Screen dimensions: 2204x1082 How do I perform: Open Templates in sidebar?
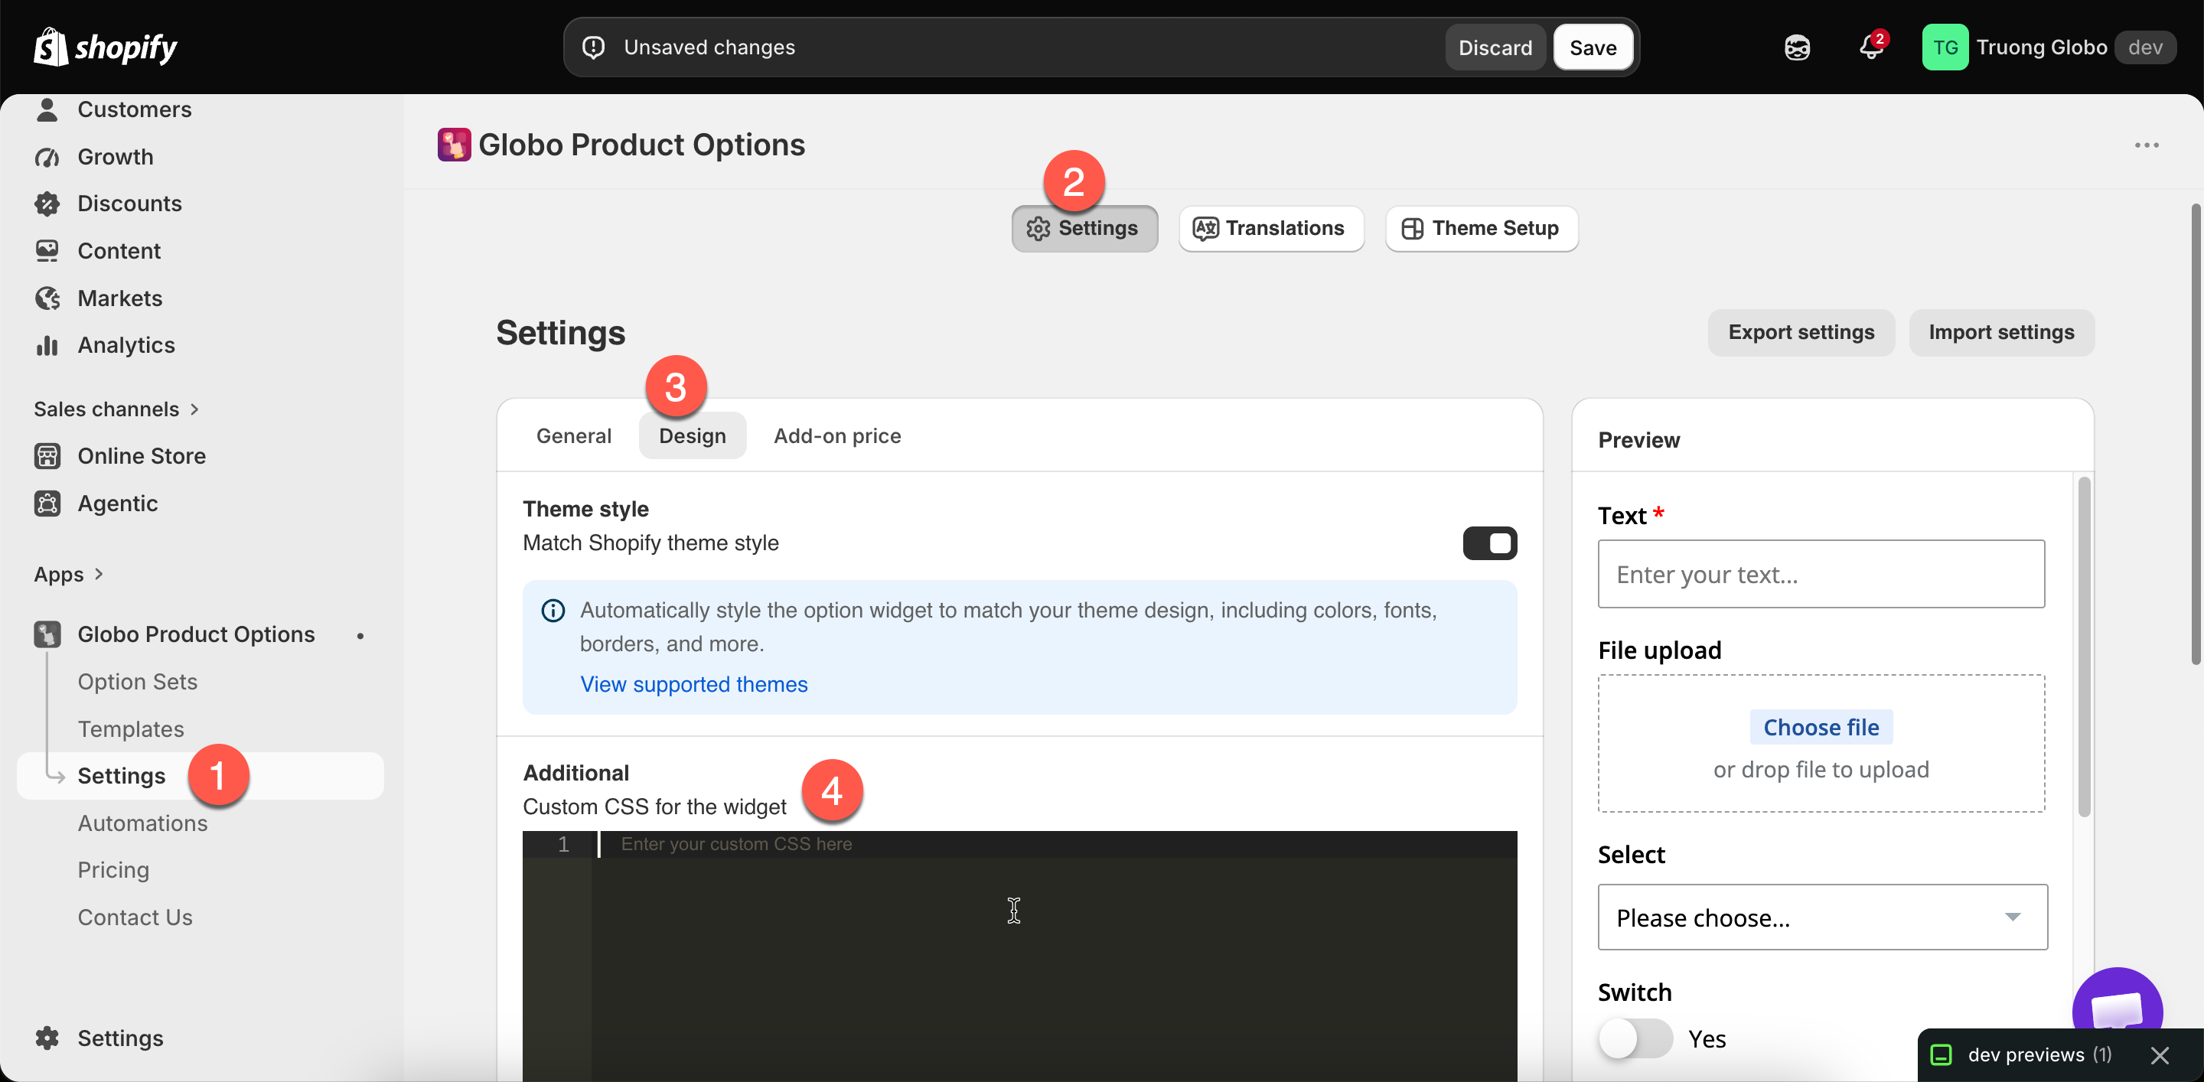coord(130,728)
